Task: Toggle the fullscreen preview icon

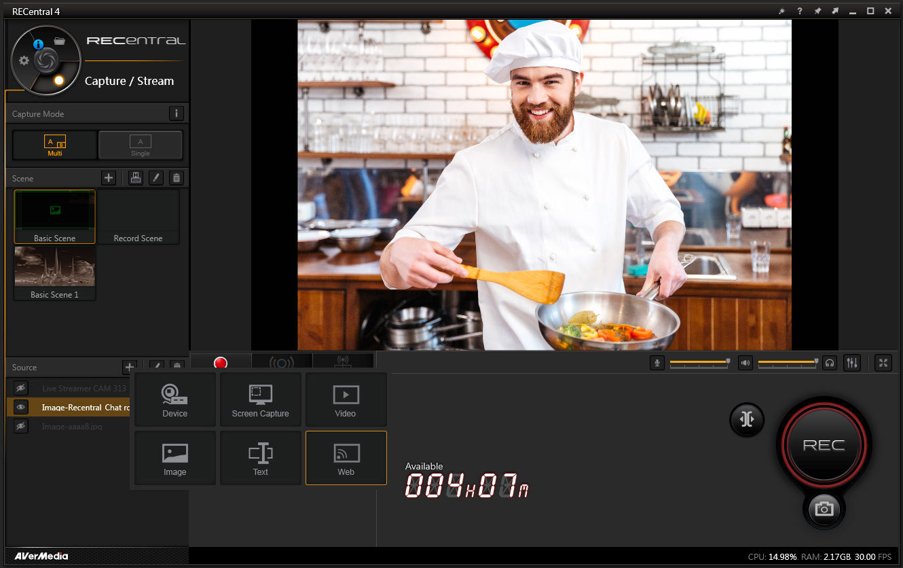Action: tap(883, 363)
